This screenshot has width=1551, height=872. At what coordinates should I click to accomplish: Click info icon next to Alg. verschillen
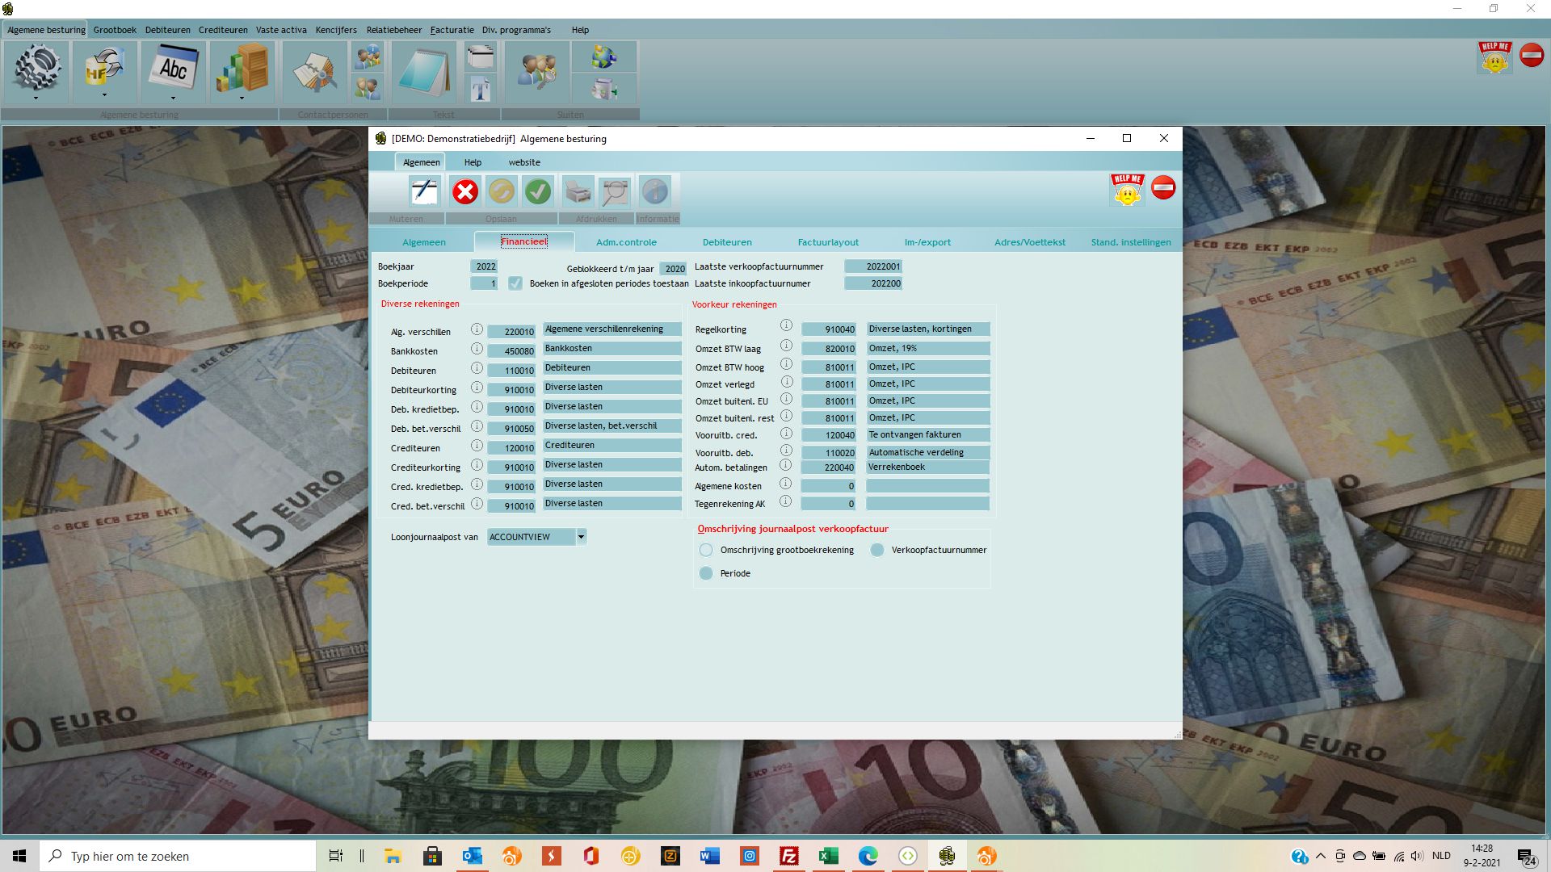pos(477,329)
